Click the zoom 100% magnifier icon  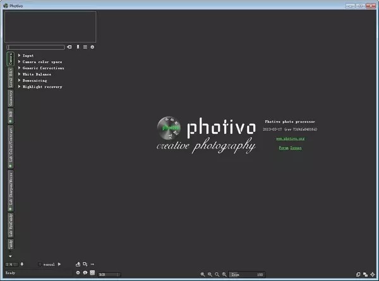[x=224, y=275]
